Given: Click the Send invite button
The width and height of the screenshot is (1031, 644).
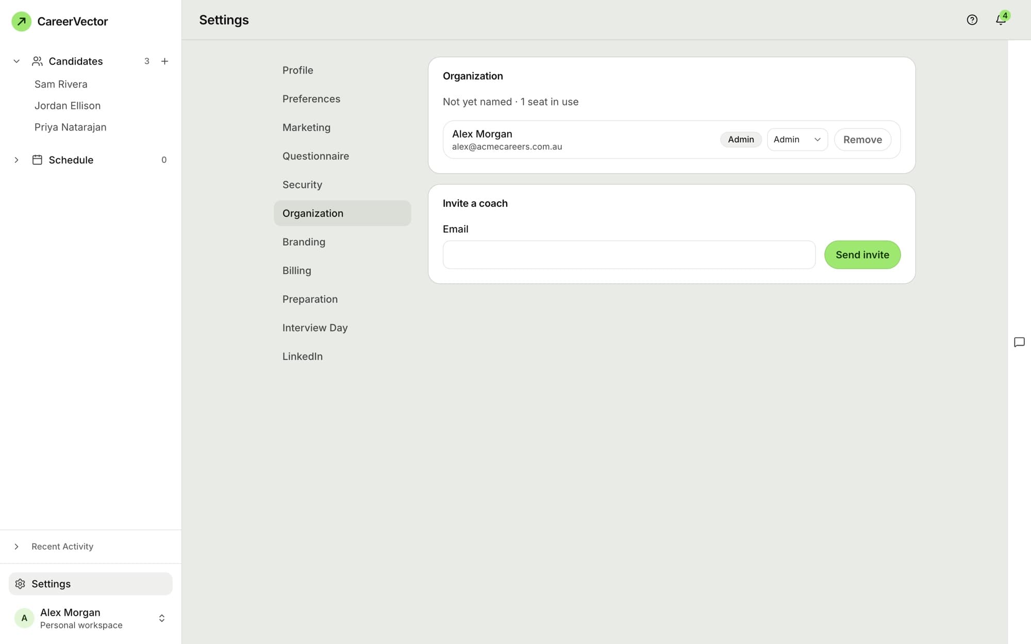Looking at the screenshot, I should pos(862,255).
